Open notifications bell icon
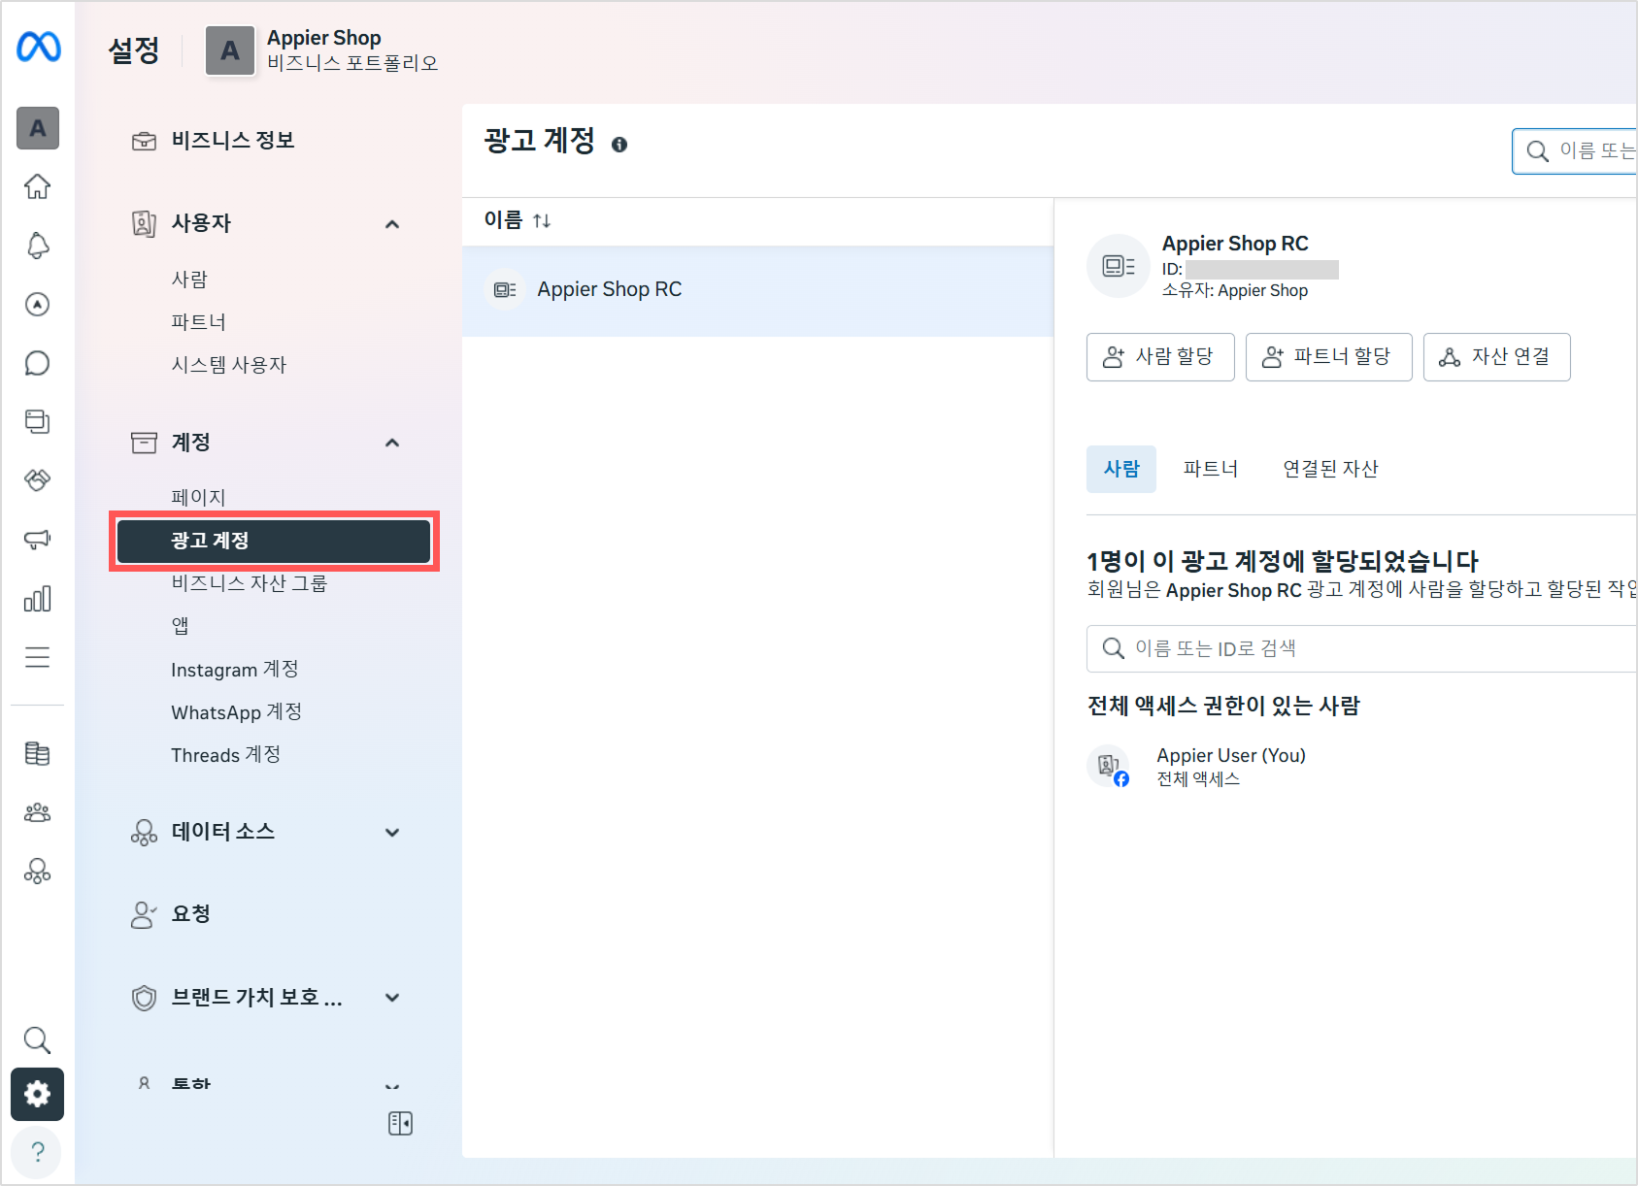1638x1186 pixels. point(37,246)
